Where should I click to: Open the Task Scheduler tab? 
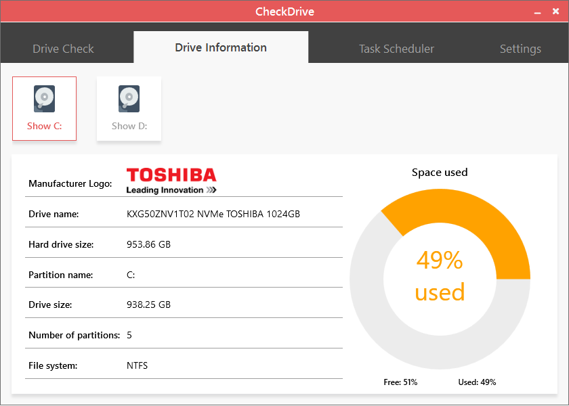(x=396, y=49)
